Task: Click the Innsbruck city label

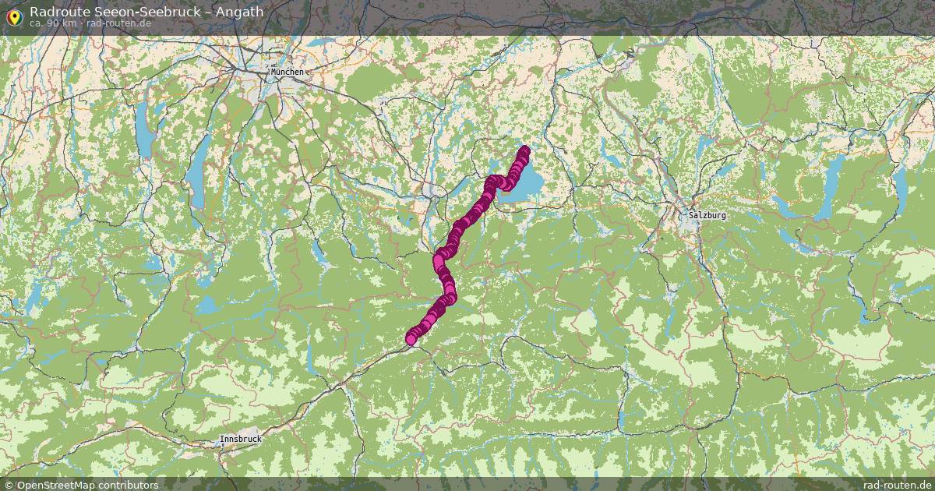Action: pos(241,440)
